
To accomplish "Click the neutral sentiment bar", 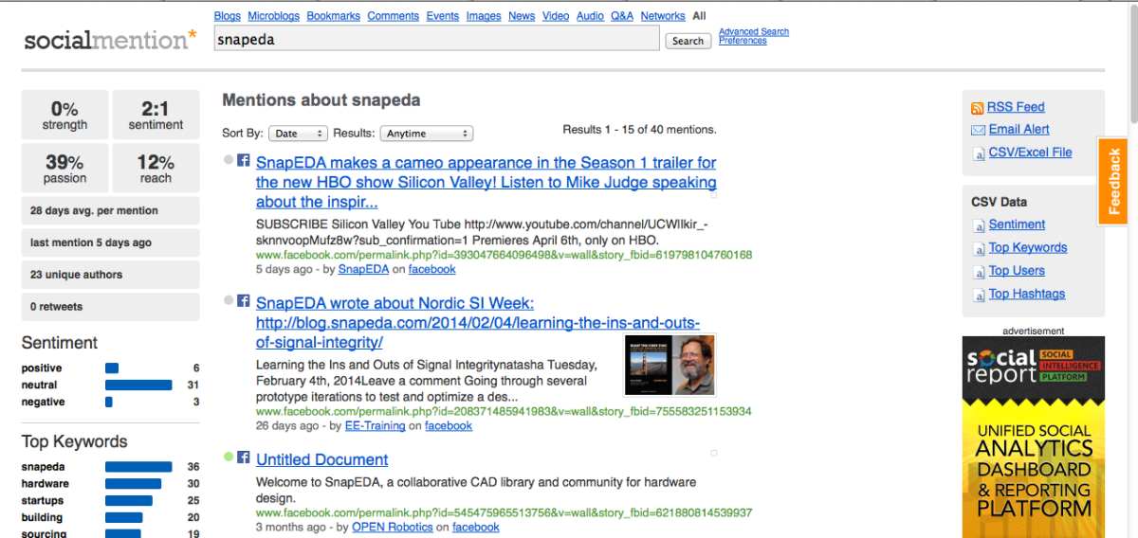I will 138,386.
